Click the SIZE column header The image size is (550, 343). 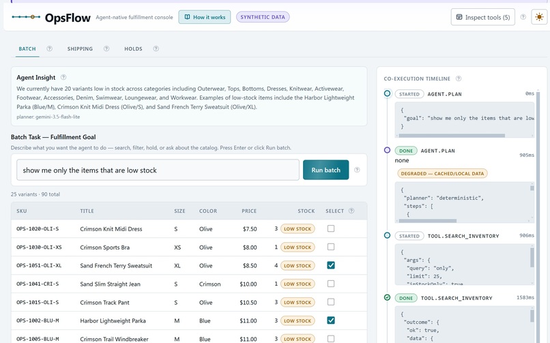pos(179,211)
